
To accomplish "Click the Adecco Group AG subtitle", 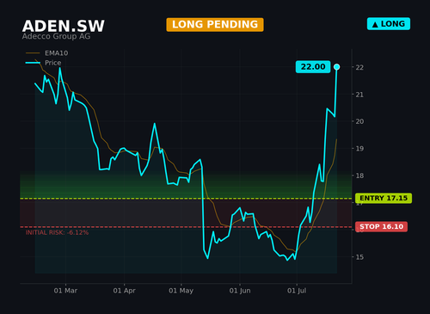I will click(56, 36).
